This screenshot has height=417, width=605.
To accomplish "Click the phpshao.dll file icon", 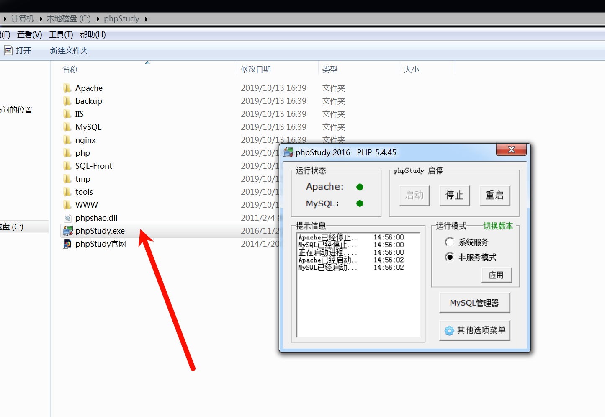I will 67,218.
